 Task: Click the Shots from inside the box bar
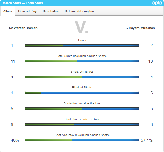coord(82,124)
